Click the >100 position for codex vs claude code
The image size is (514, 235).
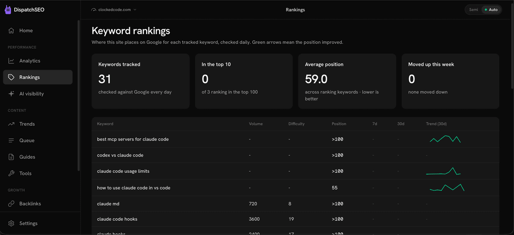point(337,155)
